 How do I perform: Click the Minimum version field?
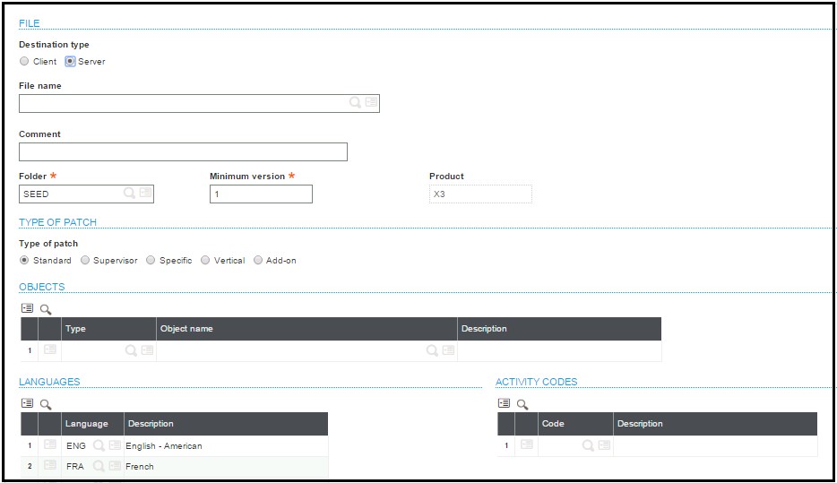click(x=261, y=194)
